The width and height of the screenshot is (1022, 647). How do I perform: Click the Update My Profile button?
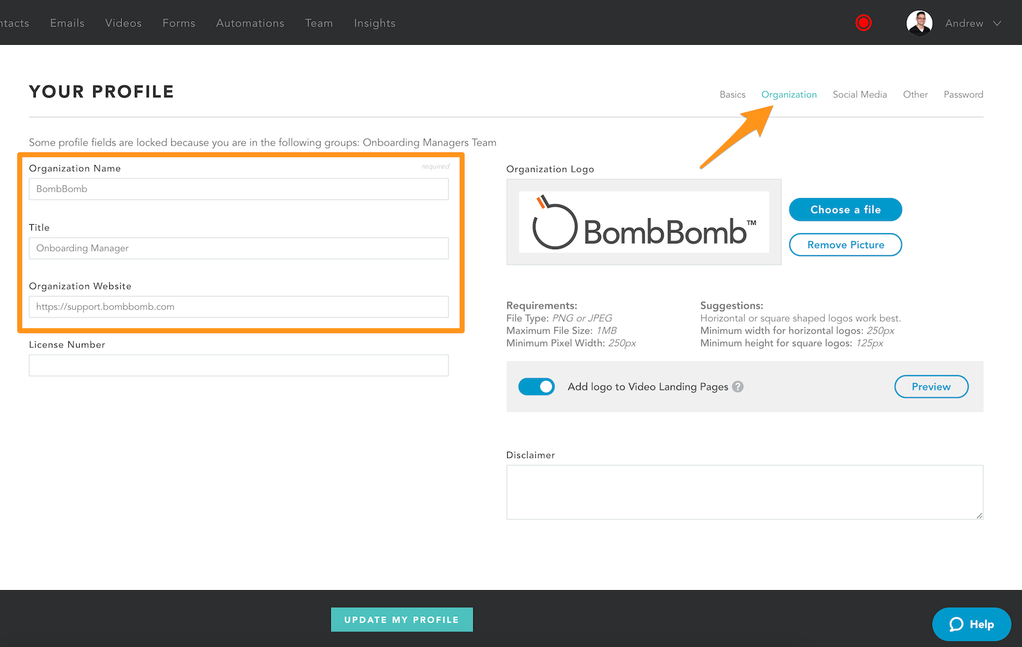[402, 620]
